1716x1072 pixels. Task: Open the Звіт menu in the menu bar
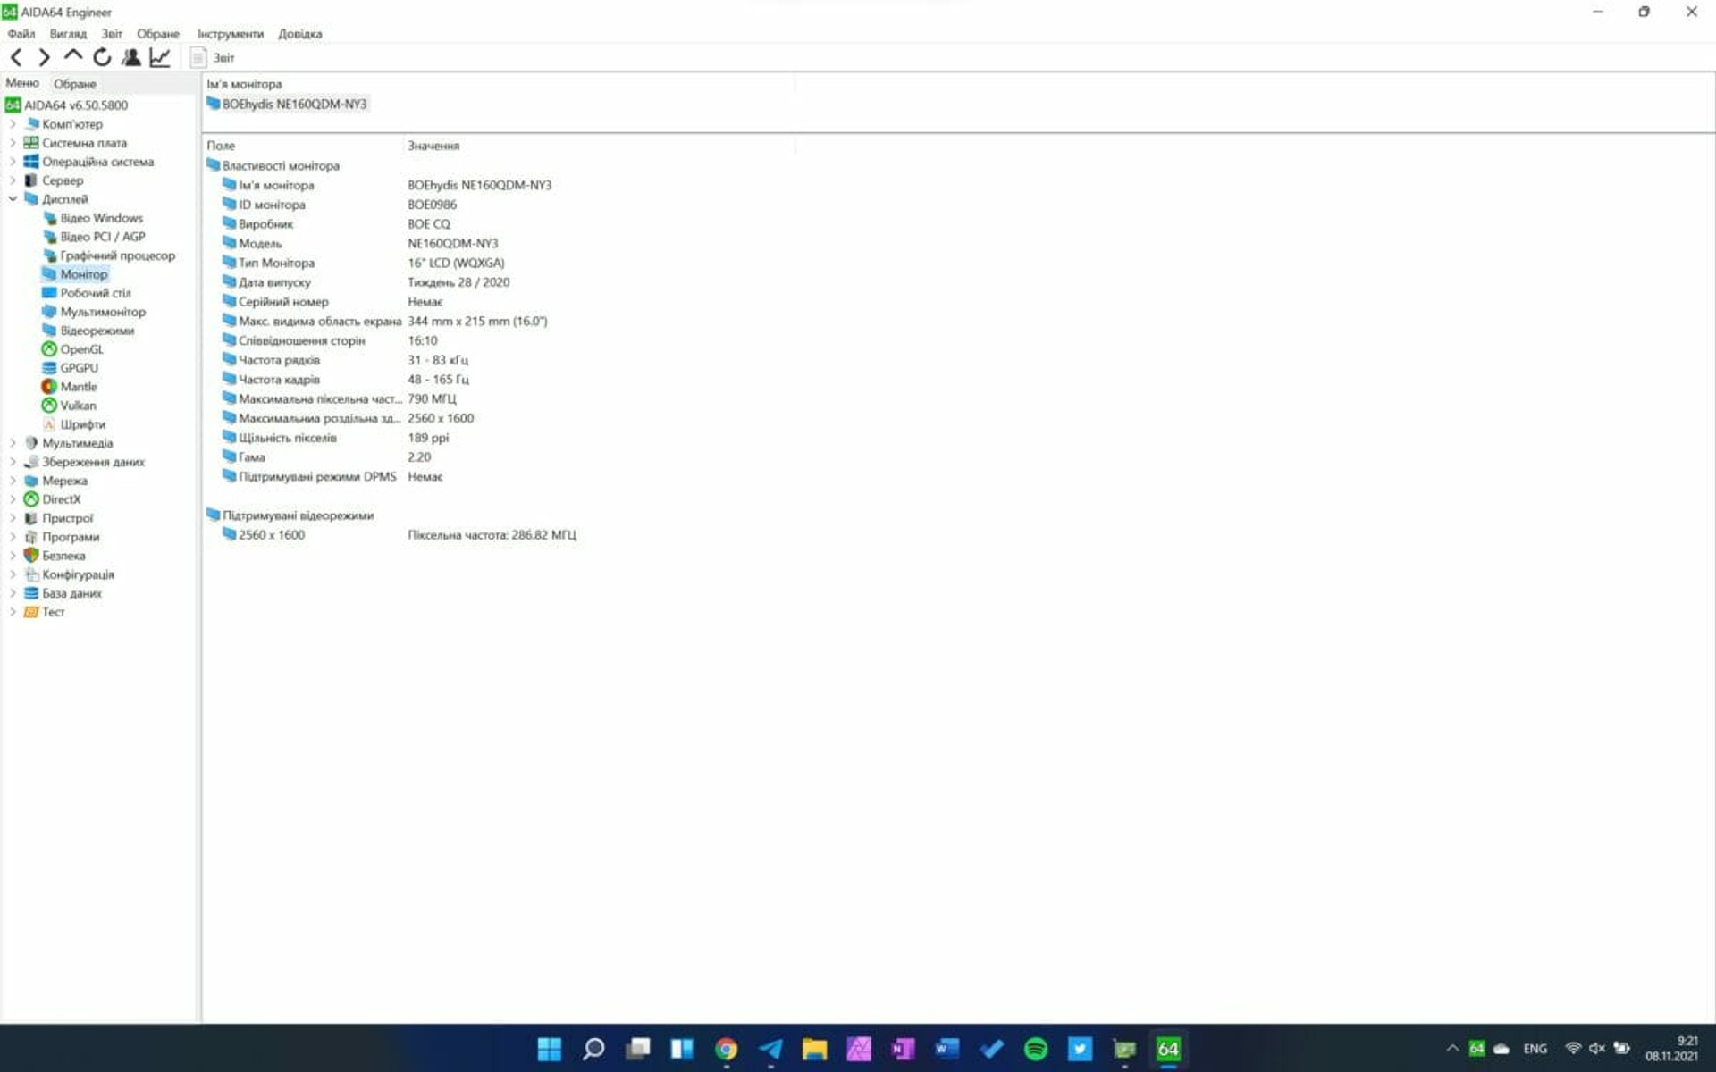pyautogui.click(x=112, y=34)
